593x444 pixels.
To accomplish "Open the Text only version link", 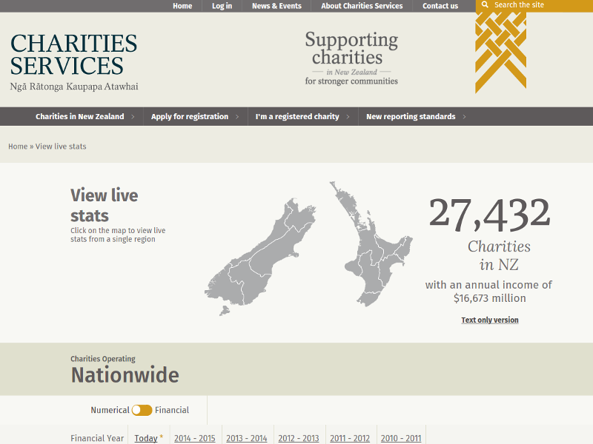I will pyautogui.click(x=489, y=320).
